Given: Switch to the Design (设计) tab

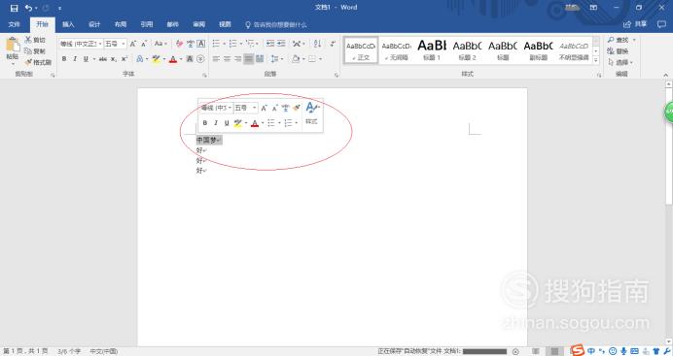Looking at the screenshot, I should (x=94, y=24).
